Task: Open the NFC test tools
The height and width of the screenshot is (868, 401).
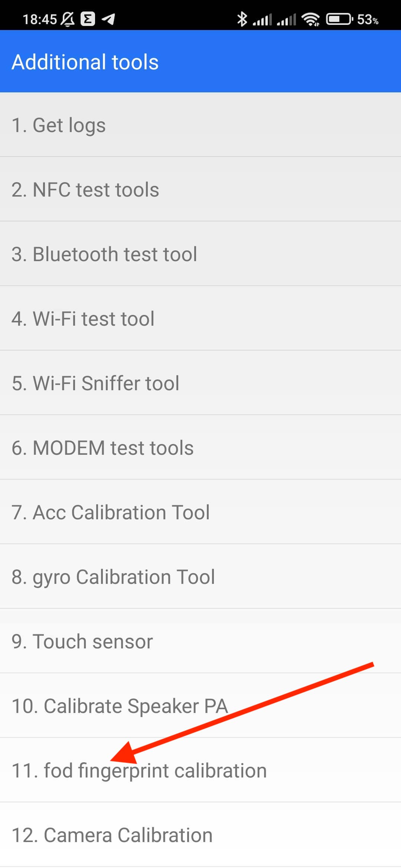Action: coord(200,190)
